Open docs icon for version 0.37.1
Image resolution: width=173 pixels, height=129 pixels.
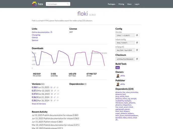(x=52, y=91)
